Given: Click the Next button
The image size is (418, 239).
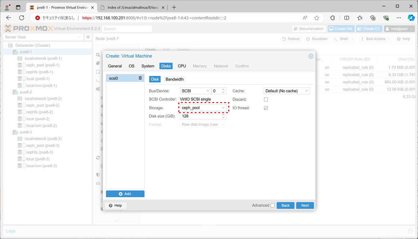Looking at the screenshot, I should click(x=305, y=205).
